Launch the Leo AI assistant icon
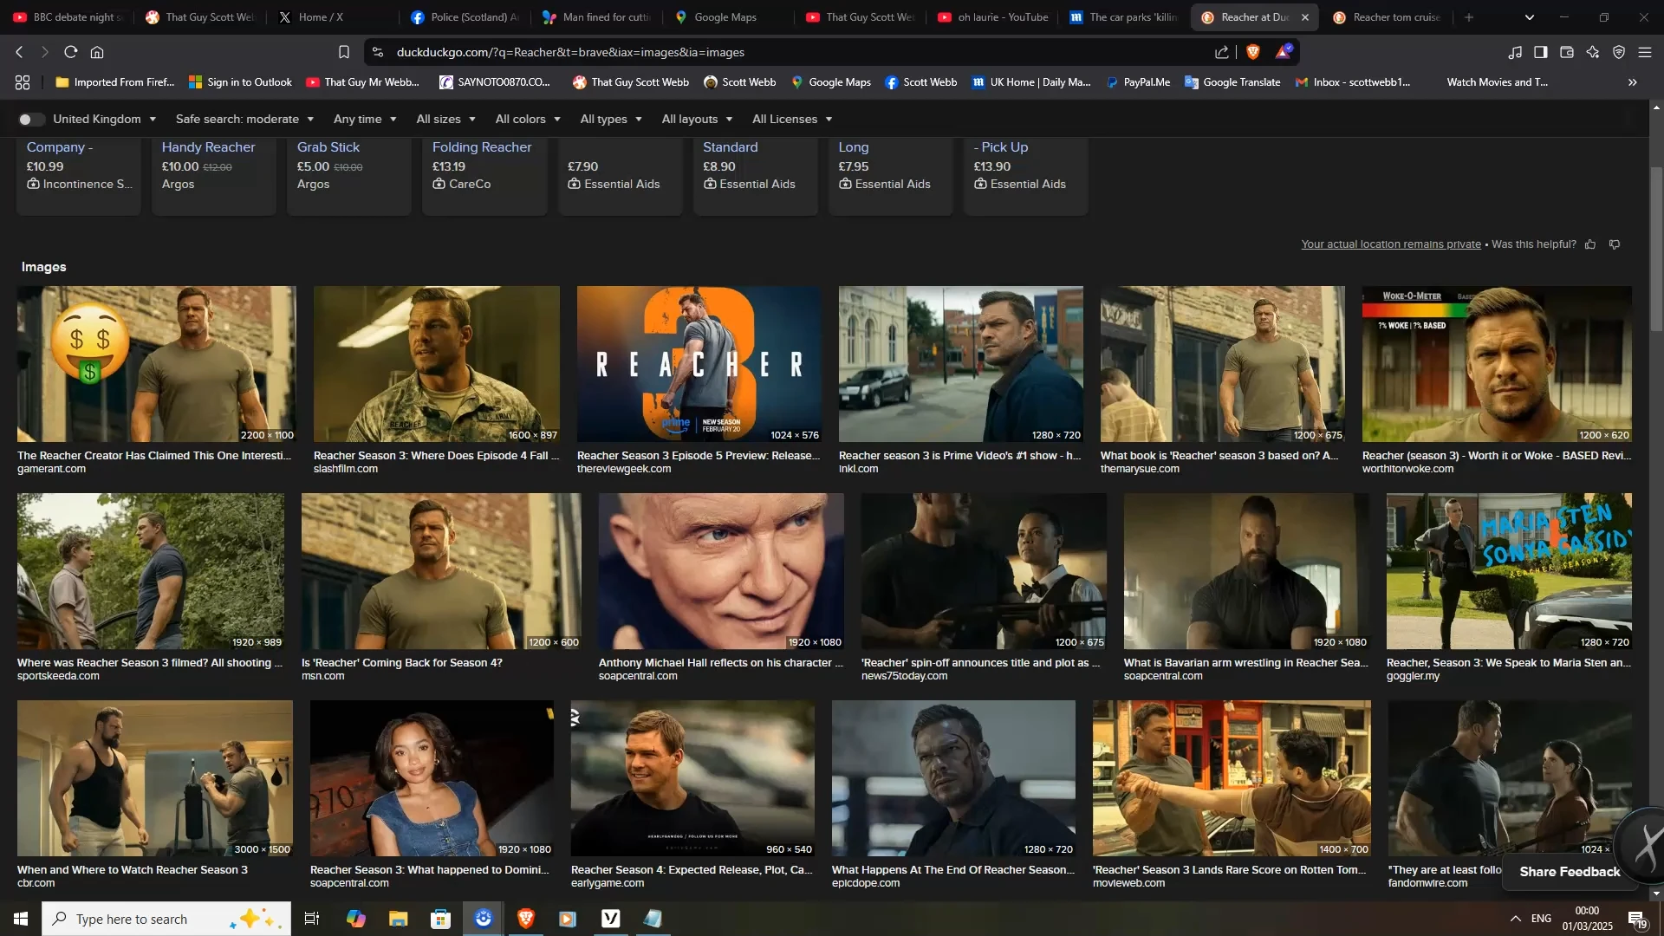The height and width of the screenshot is (936, 1664). tap(1593, 52)
